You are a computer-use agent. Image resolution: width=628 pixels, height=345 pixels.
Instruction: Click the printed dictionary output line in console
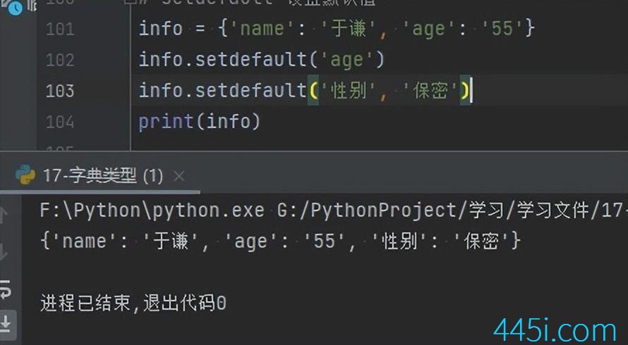[280, 241]
